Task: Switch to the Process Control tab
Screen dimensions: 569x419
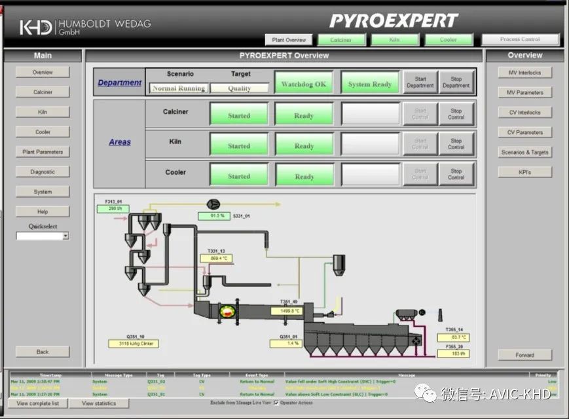Action: coord(520,40)
